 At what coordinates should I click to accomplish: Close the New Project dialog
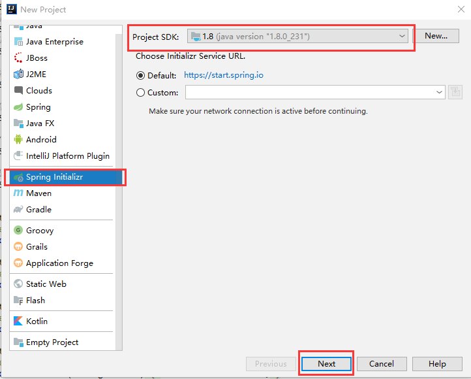click(461, 9)
